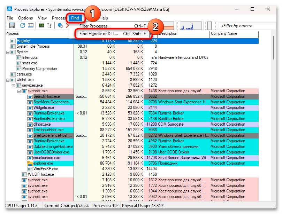
Task: Click 'Hardware Interrupts and DPCs' description
Action: [x=183, y=57]
